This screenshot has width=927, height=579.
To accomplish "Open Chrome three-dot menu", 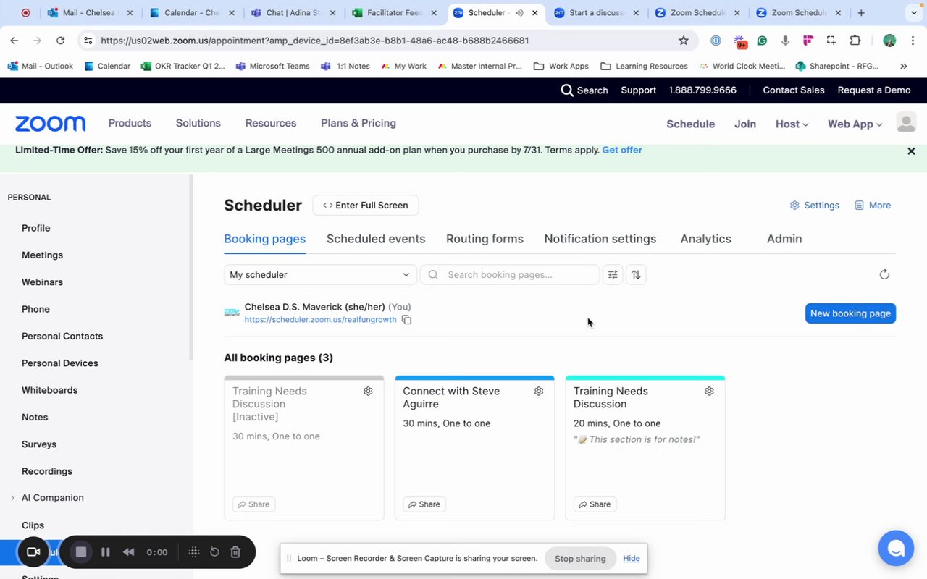I will coord(913,41).
